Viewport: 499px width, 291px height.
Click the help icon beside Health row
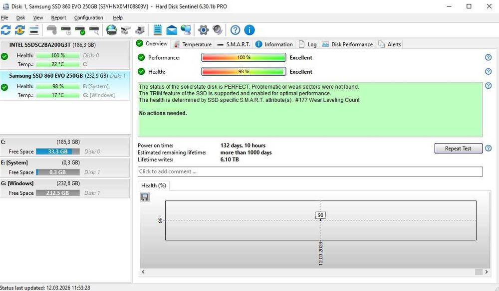point(488,71)
